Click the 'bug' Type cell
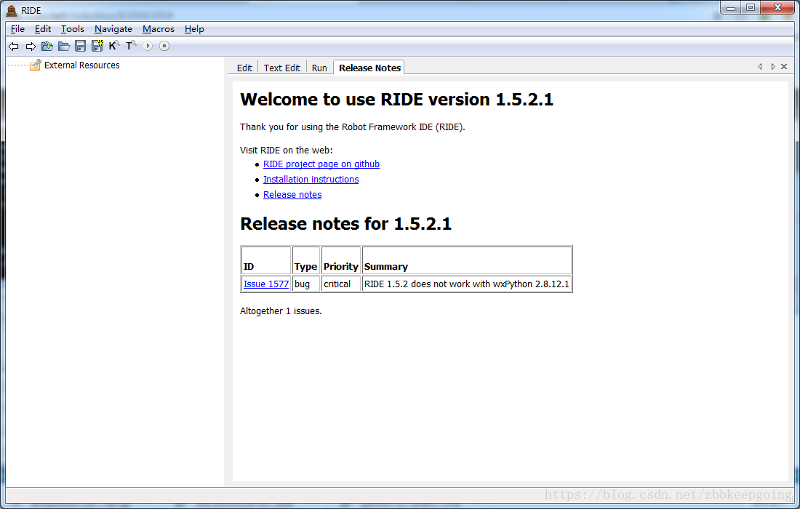This screenshot has height=509, width=800. (306, 284)
